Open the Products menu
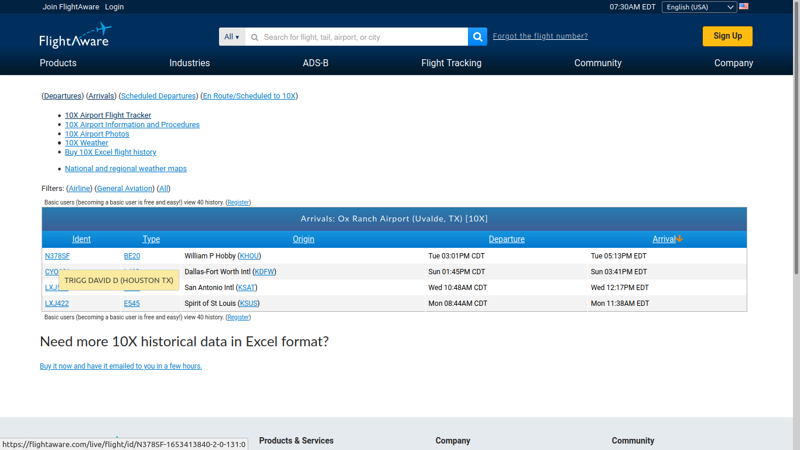The image size is (800, 450). pos(58,63)
